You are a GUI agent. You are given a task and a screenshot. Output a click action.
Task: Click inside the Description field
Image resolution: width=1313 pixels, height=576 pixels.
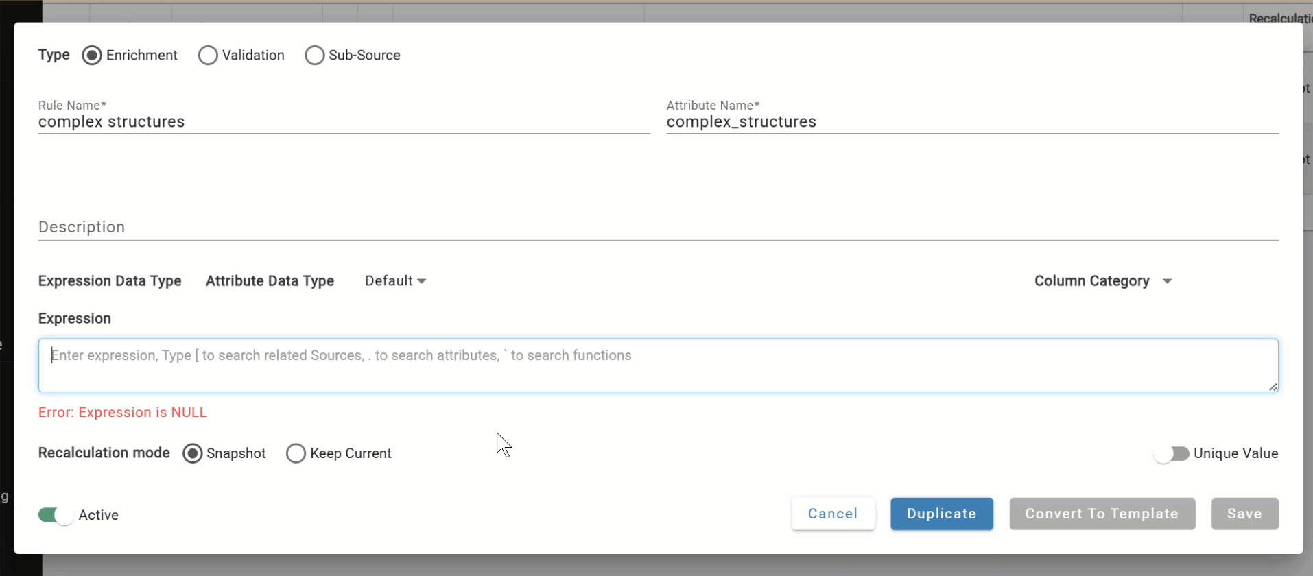pyautogui.click(x=412, y=227)
